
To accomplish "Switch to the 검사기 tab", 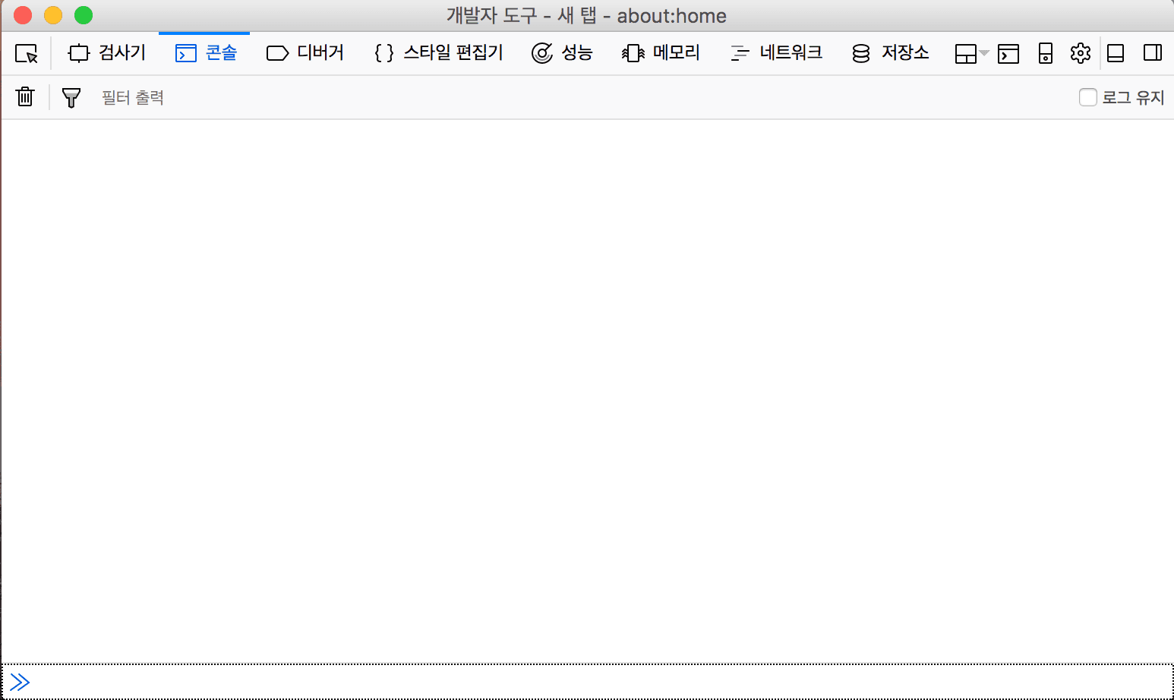I will click(x=107, y=53).
